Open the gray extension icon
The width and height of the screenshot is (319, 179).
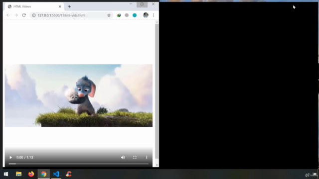127,15
